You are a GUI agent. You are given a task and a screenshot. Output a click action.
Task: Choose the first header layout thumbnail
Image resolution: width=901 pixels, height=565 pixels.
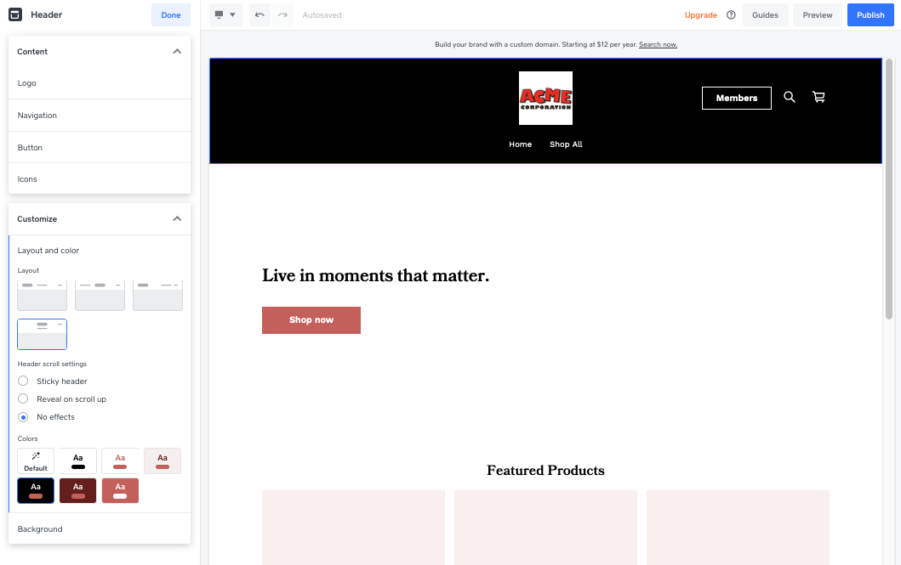[42, 296]
